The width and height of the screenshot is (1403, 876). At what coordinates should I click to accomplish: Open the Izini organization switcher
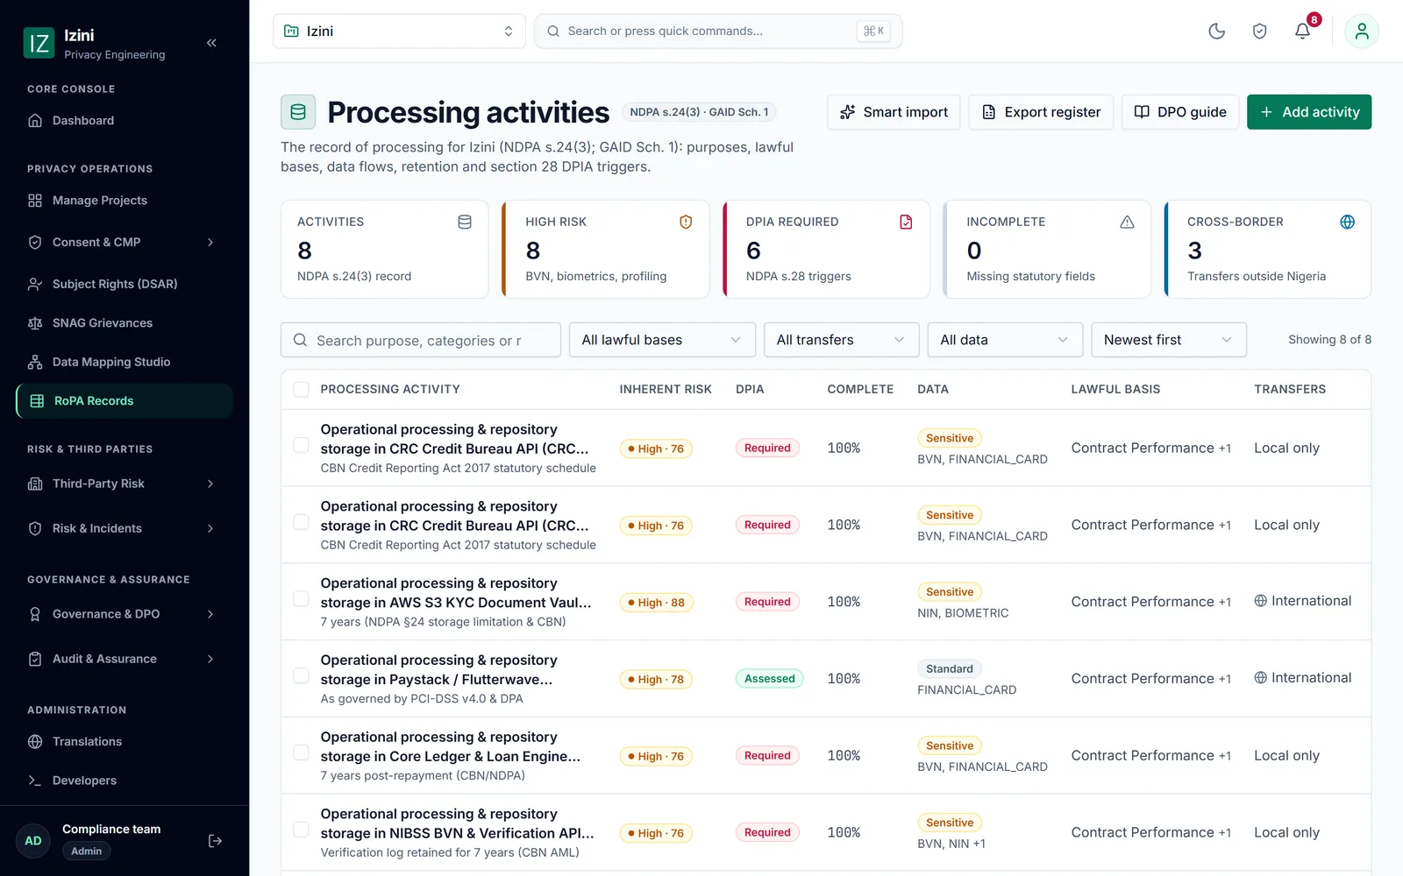point(399,32)
